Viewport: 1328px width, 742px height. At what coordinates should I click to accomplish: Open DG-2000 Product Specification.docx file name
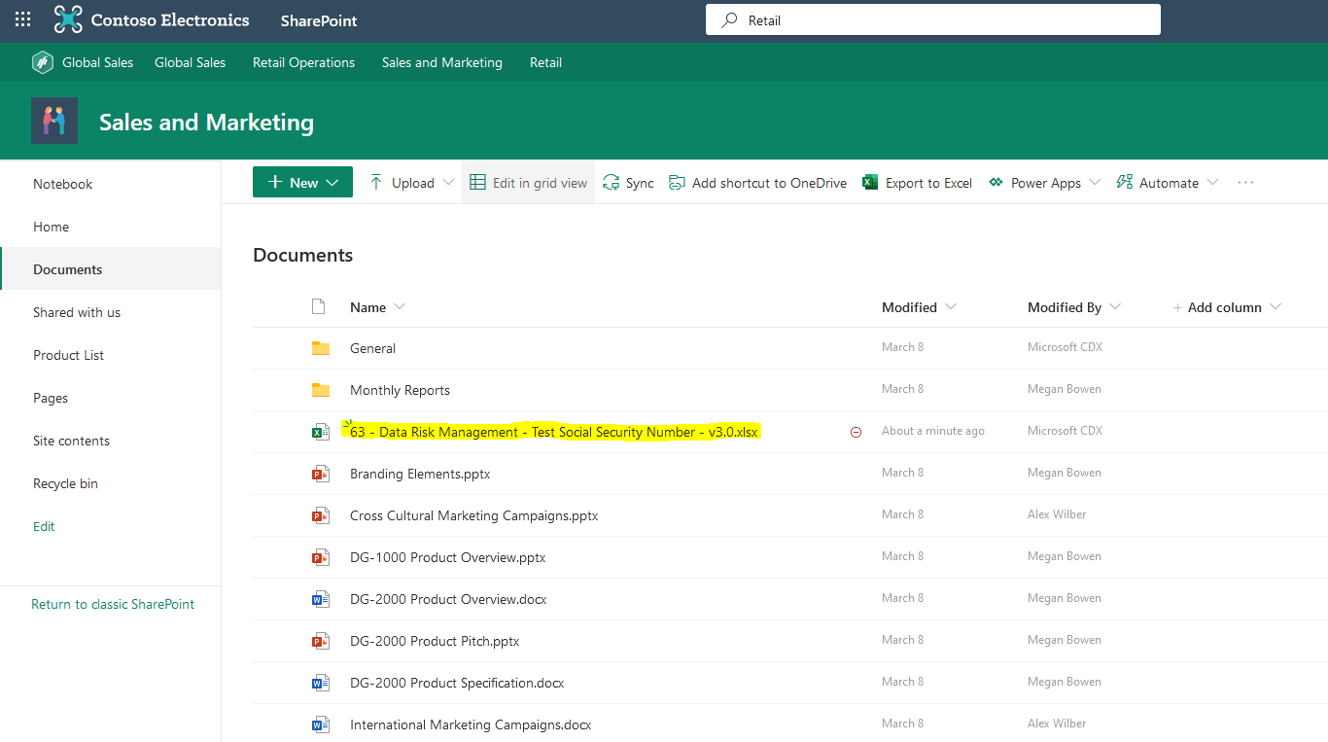pos(457,683)
